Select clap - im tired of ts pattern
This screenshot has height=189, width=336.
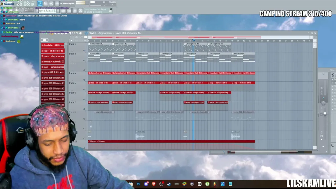click(x=53, y=51)
